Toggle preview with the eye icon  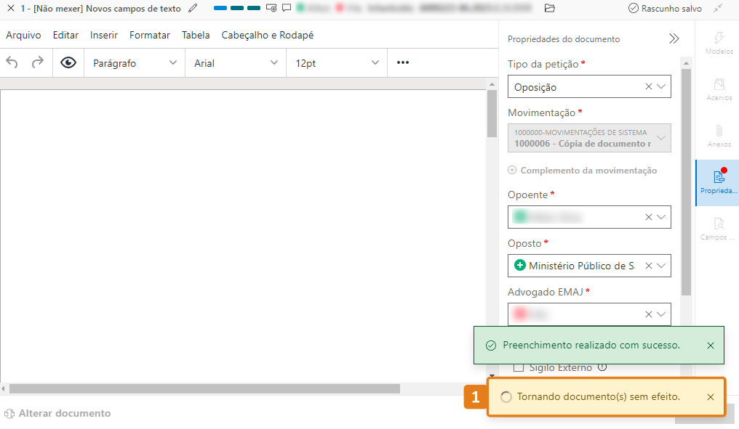pos(68,63)
